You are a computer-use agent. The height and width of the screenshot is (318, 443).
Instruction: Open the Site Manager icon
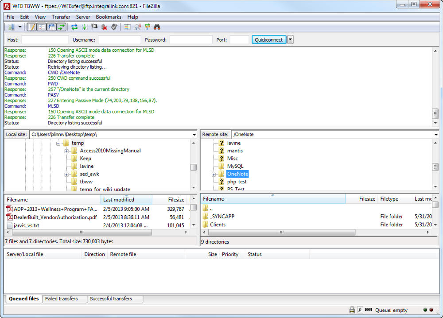pyautogui.click(x=12, y=27)
